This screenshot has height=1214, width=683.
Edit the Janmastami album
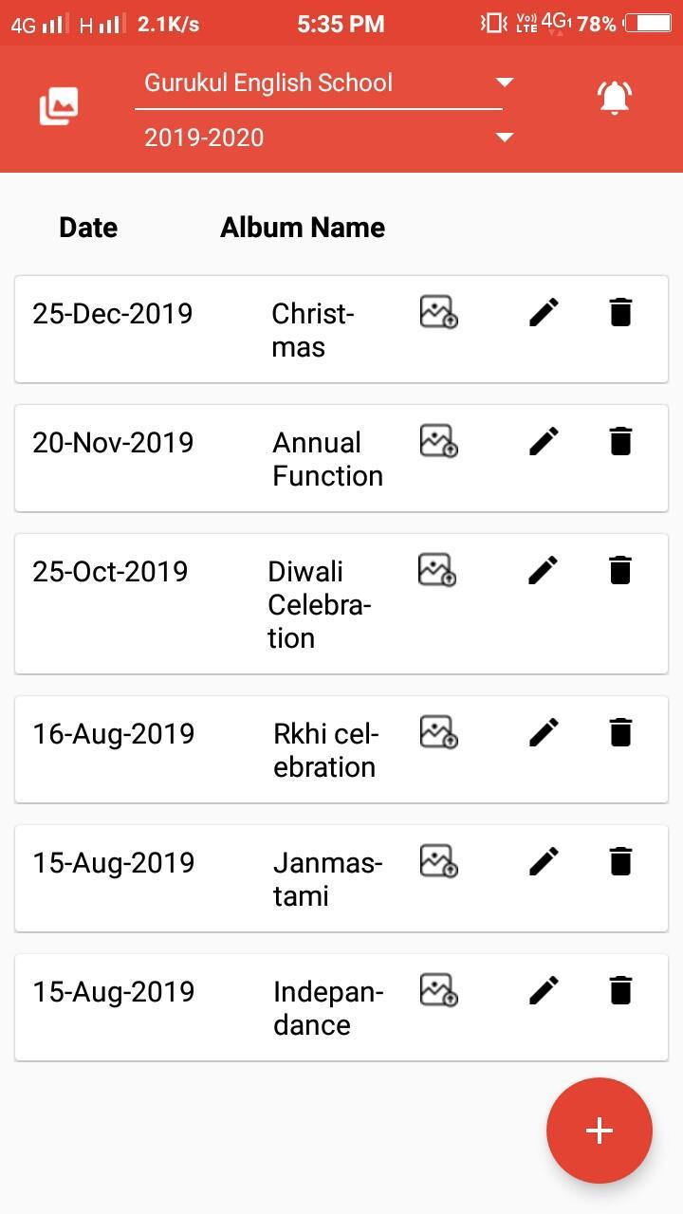(x=544, y=861)
